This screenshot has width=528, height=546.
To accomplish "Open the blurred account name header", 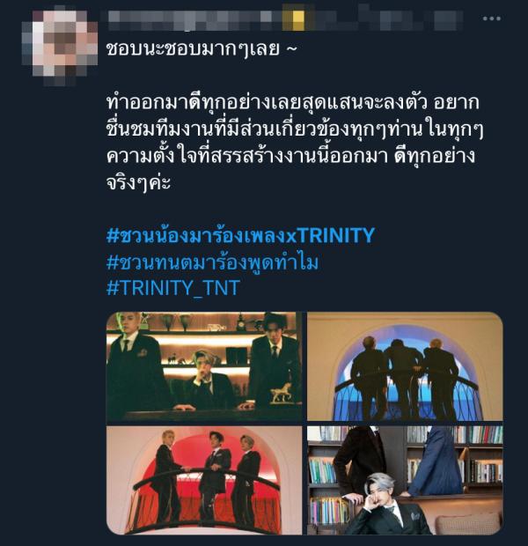I will [285, 19].
